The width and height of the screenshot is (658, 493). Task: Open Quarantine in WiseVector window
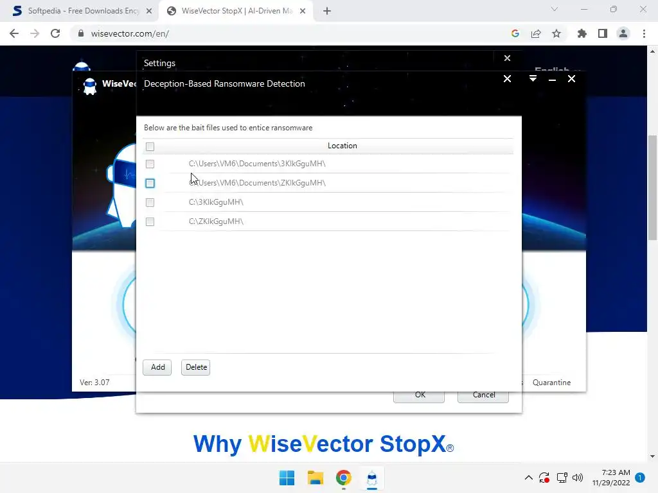(551, 383)
